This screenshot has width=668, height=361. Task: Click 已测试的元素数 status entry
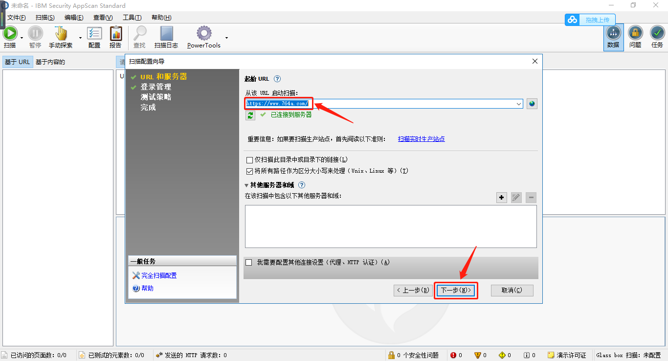tap(112, 355)
